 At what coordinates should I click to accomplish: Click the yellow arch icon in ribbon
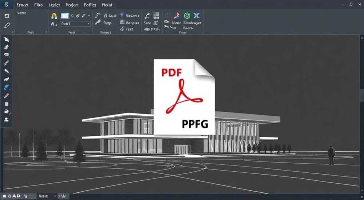(x=54, y=16)
